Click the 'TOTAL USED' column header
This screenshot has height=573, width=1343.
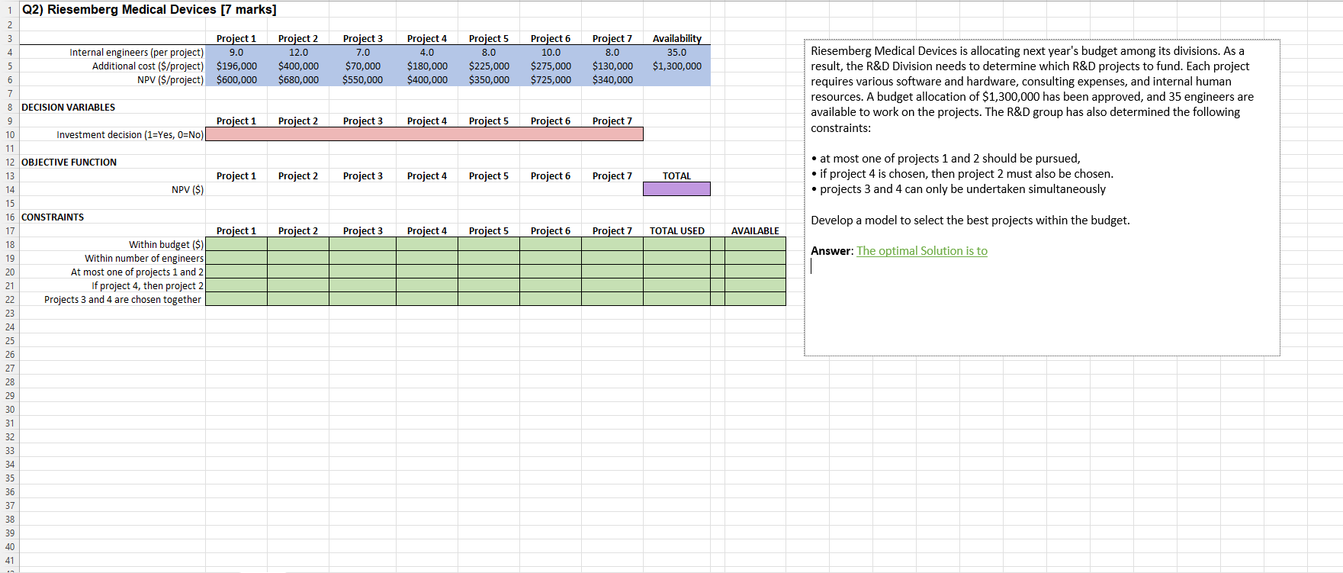(677, 231)
